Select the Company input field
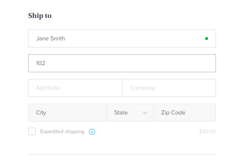The image size is (249, 162). click(x=169, y=88)
